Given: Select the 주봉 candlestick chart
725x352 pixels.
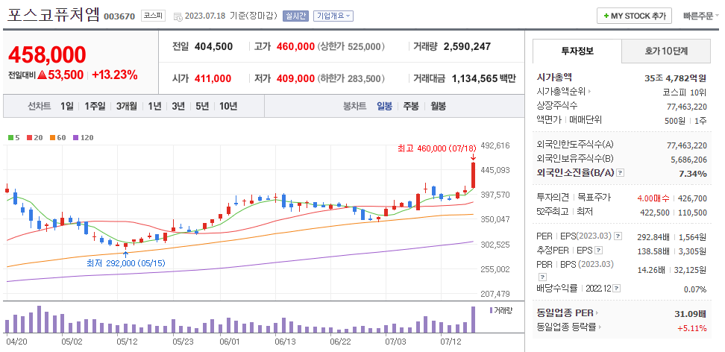Looking at the screenshot, I should coord(410,107).
